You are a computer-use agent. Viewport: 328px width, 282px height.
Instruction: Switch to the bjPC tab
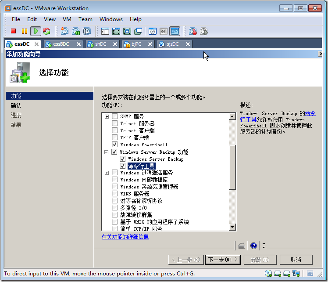[x=136, y=44]
